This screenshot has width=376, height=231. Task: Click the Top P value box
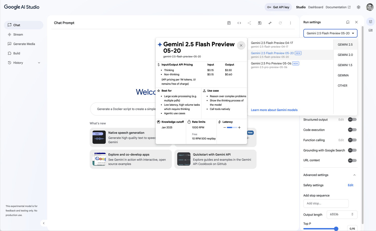click(x=352, y=228)
